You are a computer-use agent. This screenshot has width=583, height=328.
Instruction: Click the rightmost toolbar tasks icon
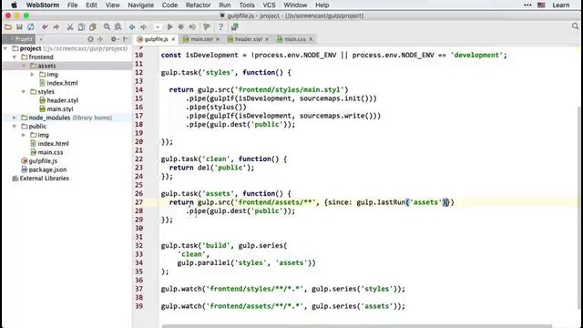coord(235,26)
